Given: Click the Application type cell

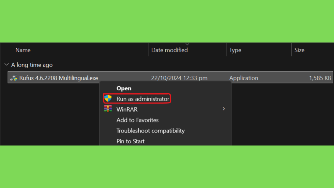Looking at the screenshot, I should click(243, 78).
